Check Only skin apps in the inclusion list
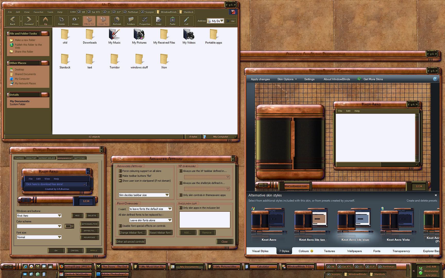 [181, 208]
